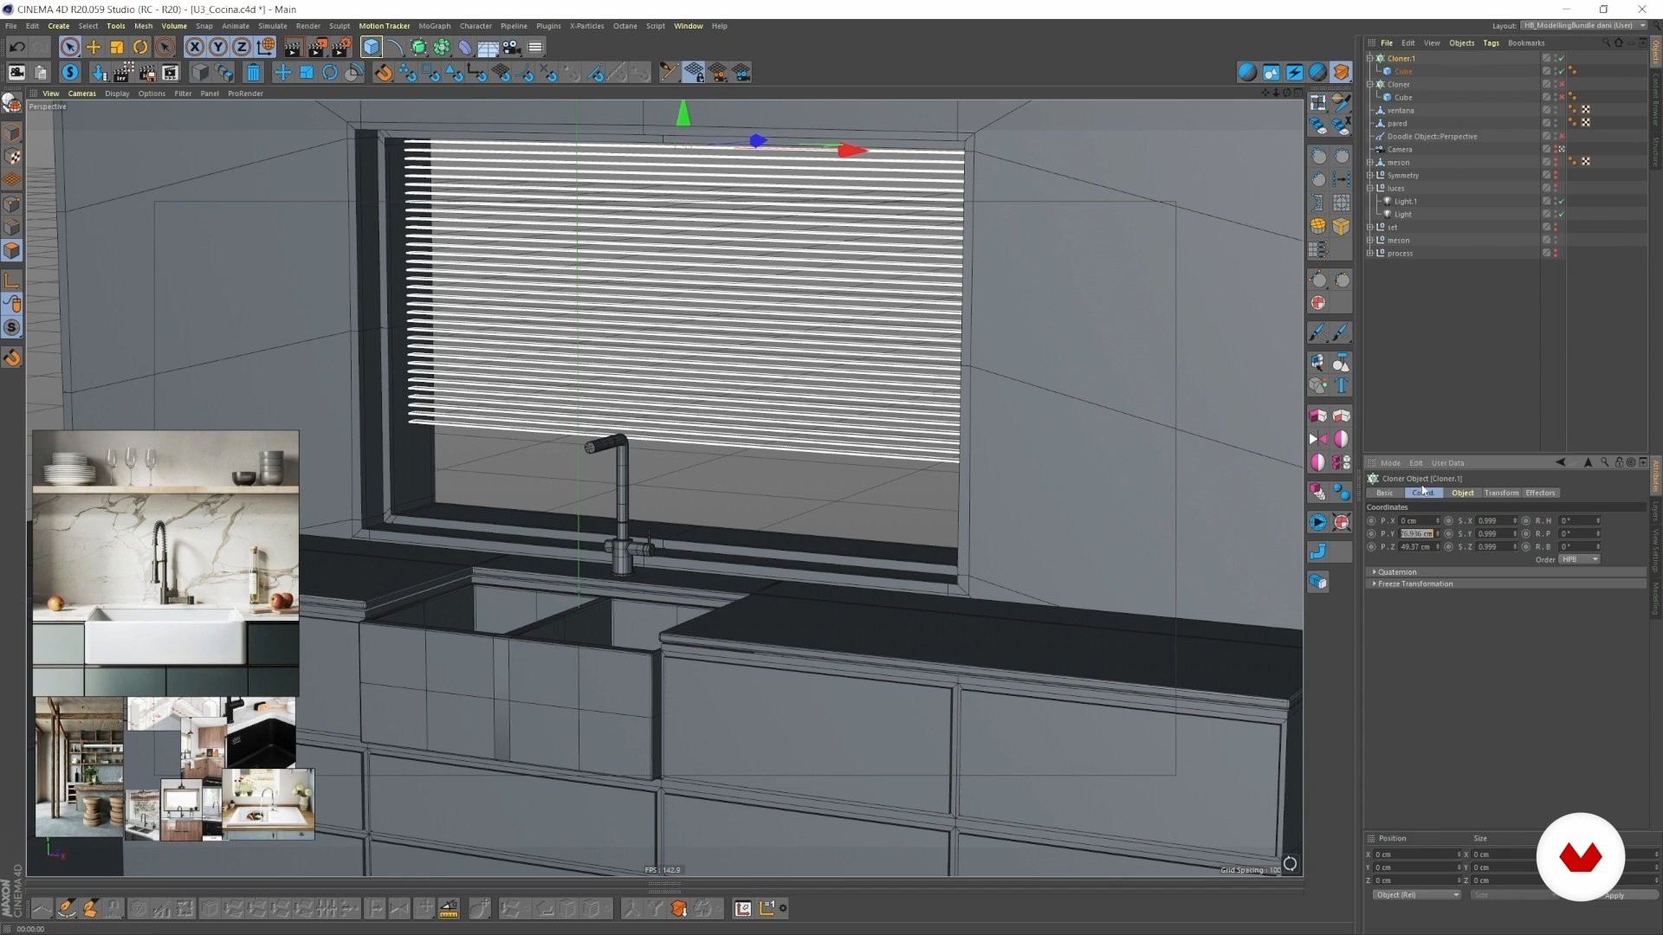This screenshot has width=1663, height=935.
Task: Click the back arrow in Attribute Manager
Action: point(1561,462)
